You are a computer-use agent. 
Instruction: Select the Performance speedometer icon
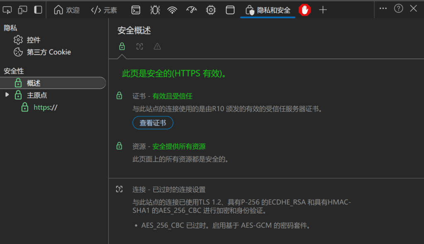click(191, 10)
